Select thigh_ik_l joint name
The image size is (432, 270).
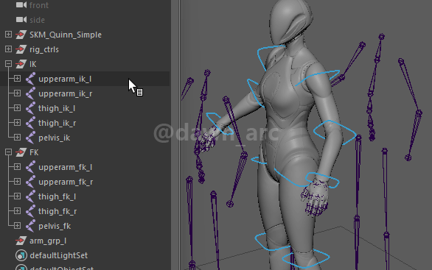(57, 108)
